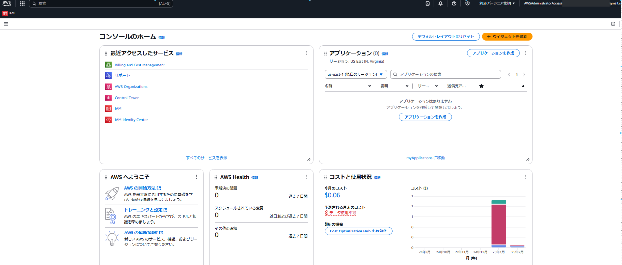Open the アプリケーション widget three-dot menu

coord(525,53)
